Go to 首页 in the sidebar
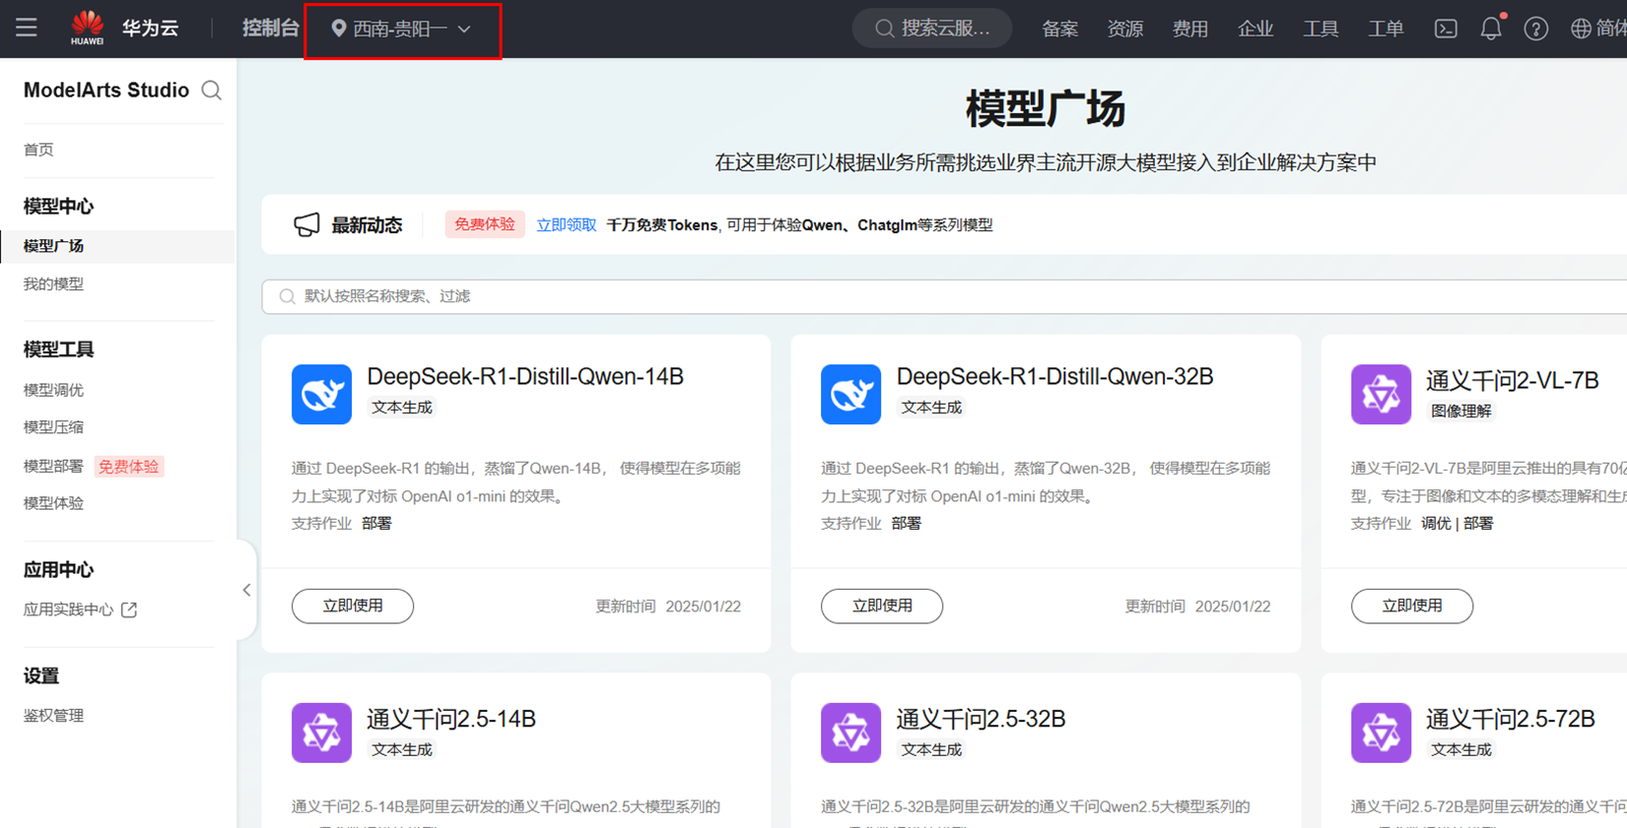 [x=38, y=150]
